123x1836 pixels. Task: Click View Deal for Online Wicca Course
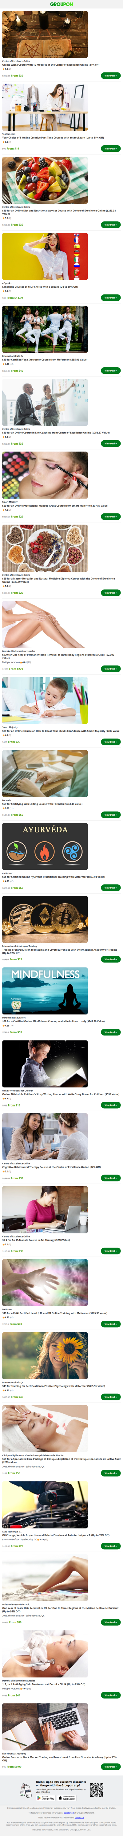[111, 76]
